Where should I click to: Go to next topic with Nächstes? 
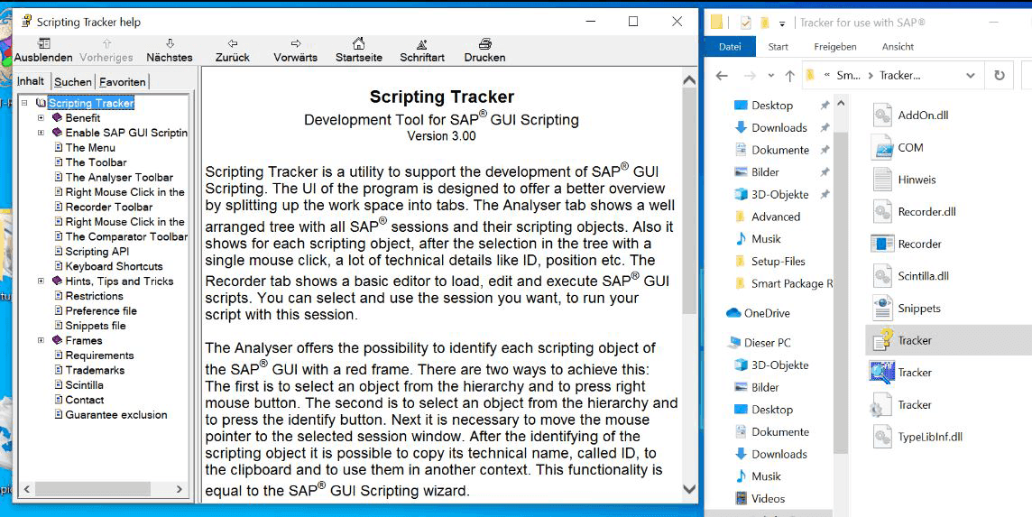(x=170, y=50)
